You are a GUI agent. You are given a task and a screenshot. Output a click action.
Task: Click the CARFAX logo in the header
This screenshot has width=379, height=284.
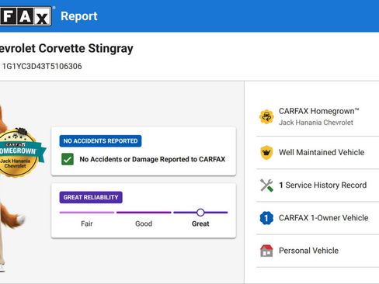[x=26, y=16]
